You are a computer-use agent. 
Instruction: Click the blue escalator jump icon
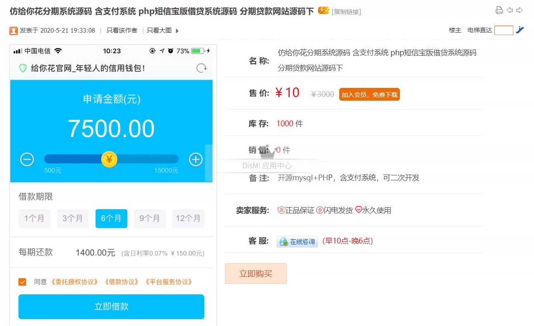pos(519,30)
